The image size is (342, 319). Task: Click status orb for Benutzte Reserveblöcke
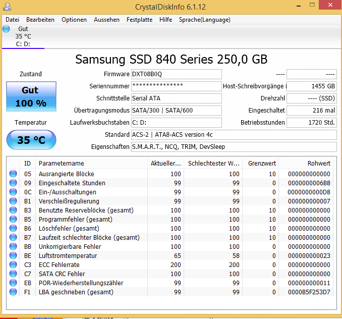pyautogui.click(x=13, y=210)
